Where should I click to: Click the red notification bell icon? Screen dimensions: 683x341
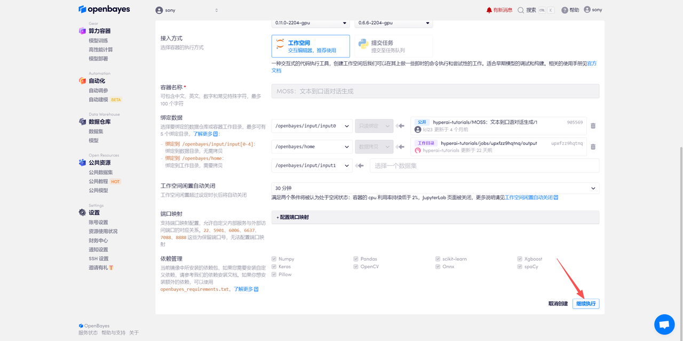489,10
